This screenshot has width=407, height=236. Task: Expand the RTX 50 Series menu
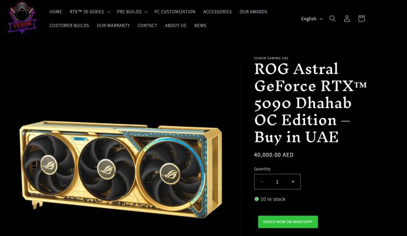click(x=90, y=12)
